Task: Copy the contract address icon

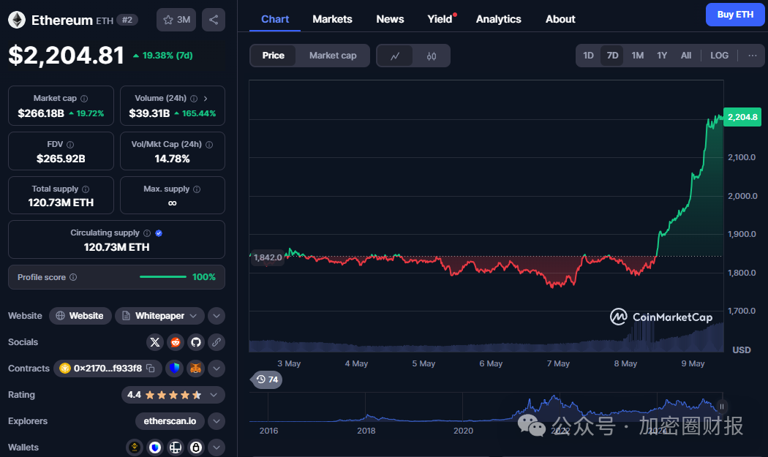Action: pos(151,368)
